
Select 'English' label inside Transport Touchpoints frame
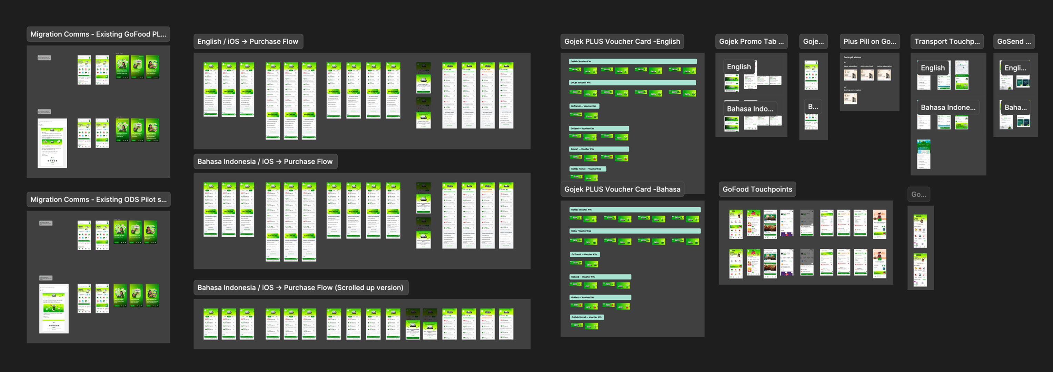pyautogui.click(x=933, y=68)
